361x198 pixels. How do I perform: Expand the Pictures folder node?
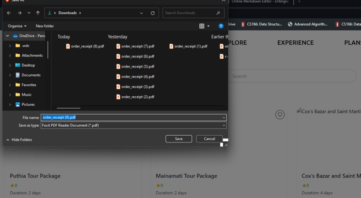[x=10, y=104]
